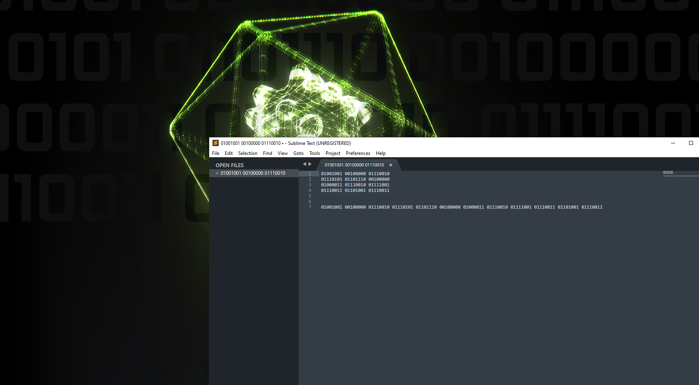Click the window title text in title bar
The height and width of the screenshot is (385, 699).
tap(286, 143)
